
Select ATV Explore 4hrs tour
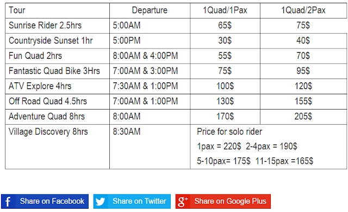coord(40,86)
